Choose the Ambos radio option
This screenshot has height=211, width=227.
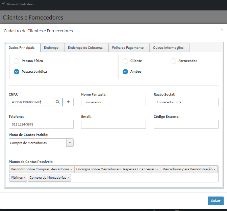point(125,72)
